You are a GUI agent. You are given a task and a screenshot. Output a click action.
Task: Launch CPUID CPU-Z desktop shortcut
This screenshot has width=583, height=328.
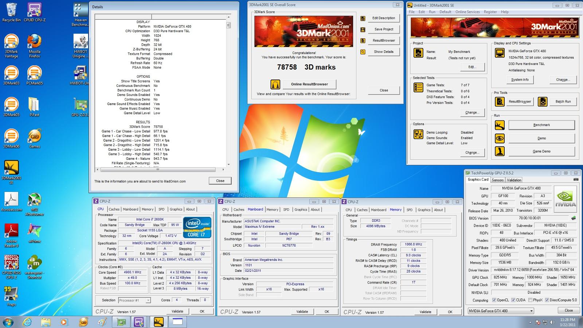[x=35, y=12]
